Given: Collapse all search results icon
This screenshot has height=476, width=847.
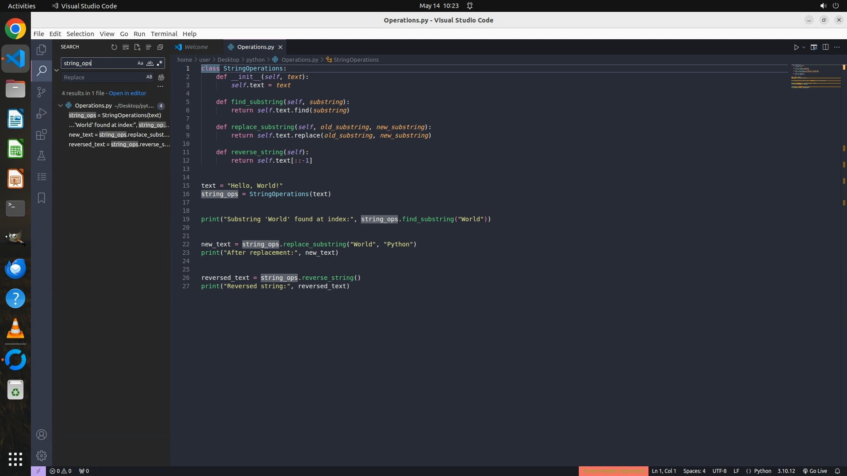Looking at the screenshot, I should 160,47.
